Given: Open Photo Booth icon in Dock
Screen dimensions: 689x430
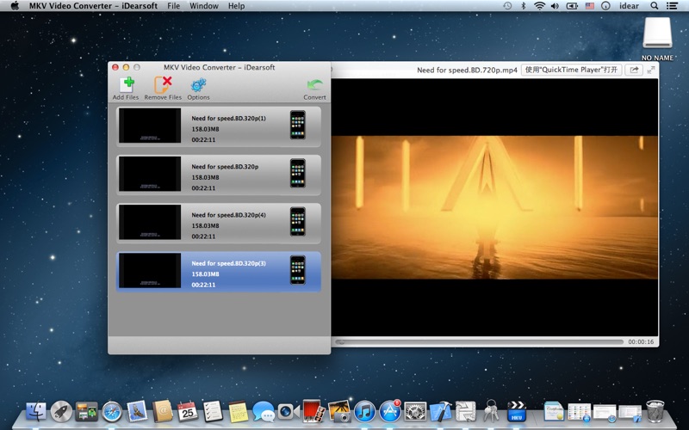Looking at the screenshot, I should [x=313, y=411].
